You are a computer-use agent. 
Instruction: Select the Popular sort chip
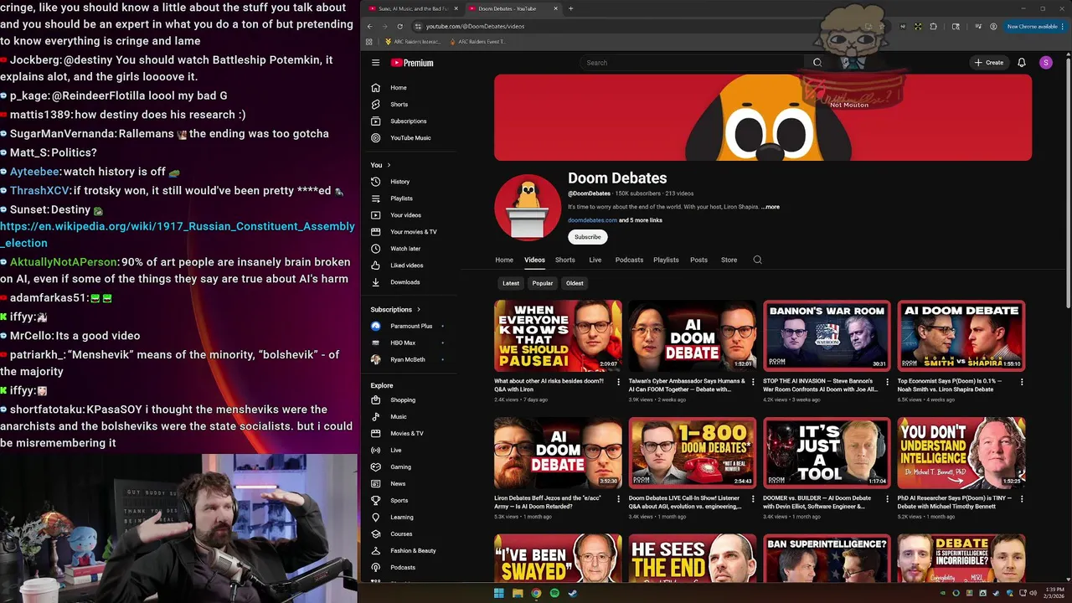pos(543,283)
